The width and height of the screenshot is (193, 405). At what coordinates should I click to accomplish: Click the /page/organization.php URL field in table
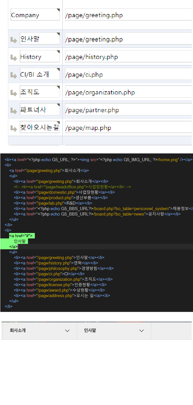(x=128, y=92)
